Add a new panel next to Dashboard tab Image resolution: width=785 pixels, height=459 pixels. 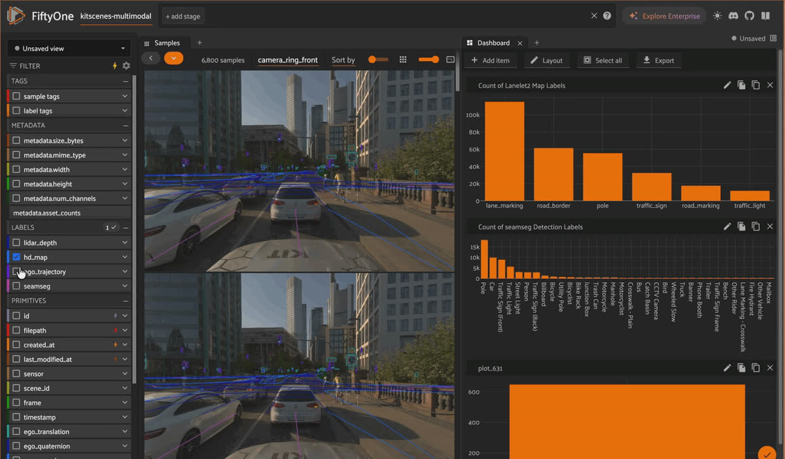point(536,43)
